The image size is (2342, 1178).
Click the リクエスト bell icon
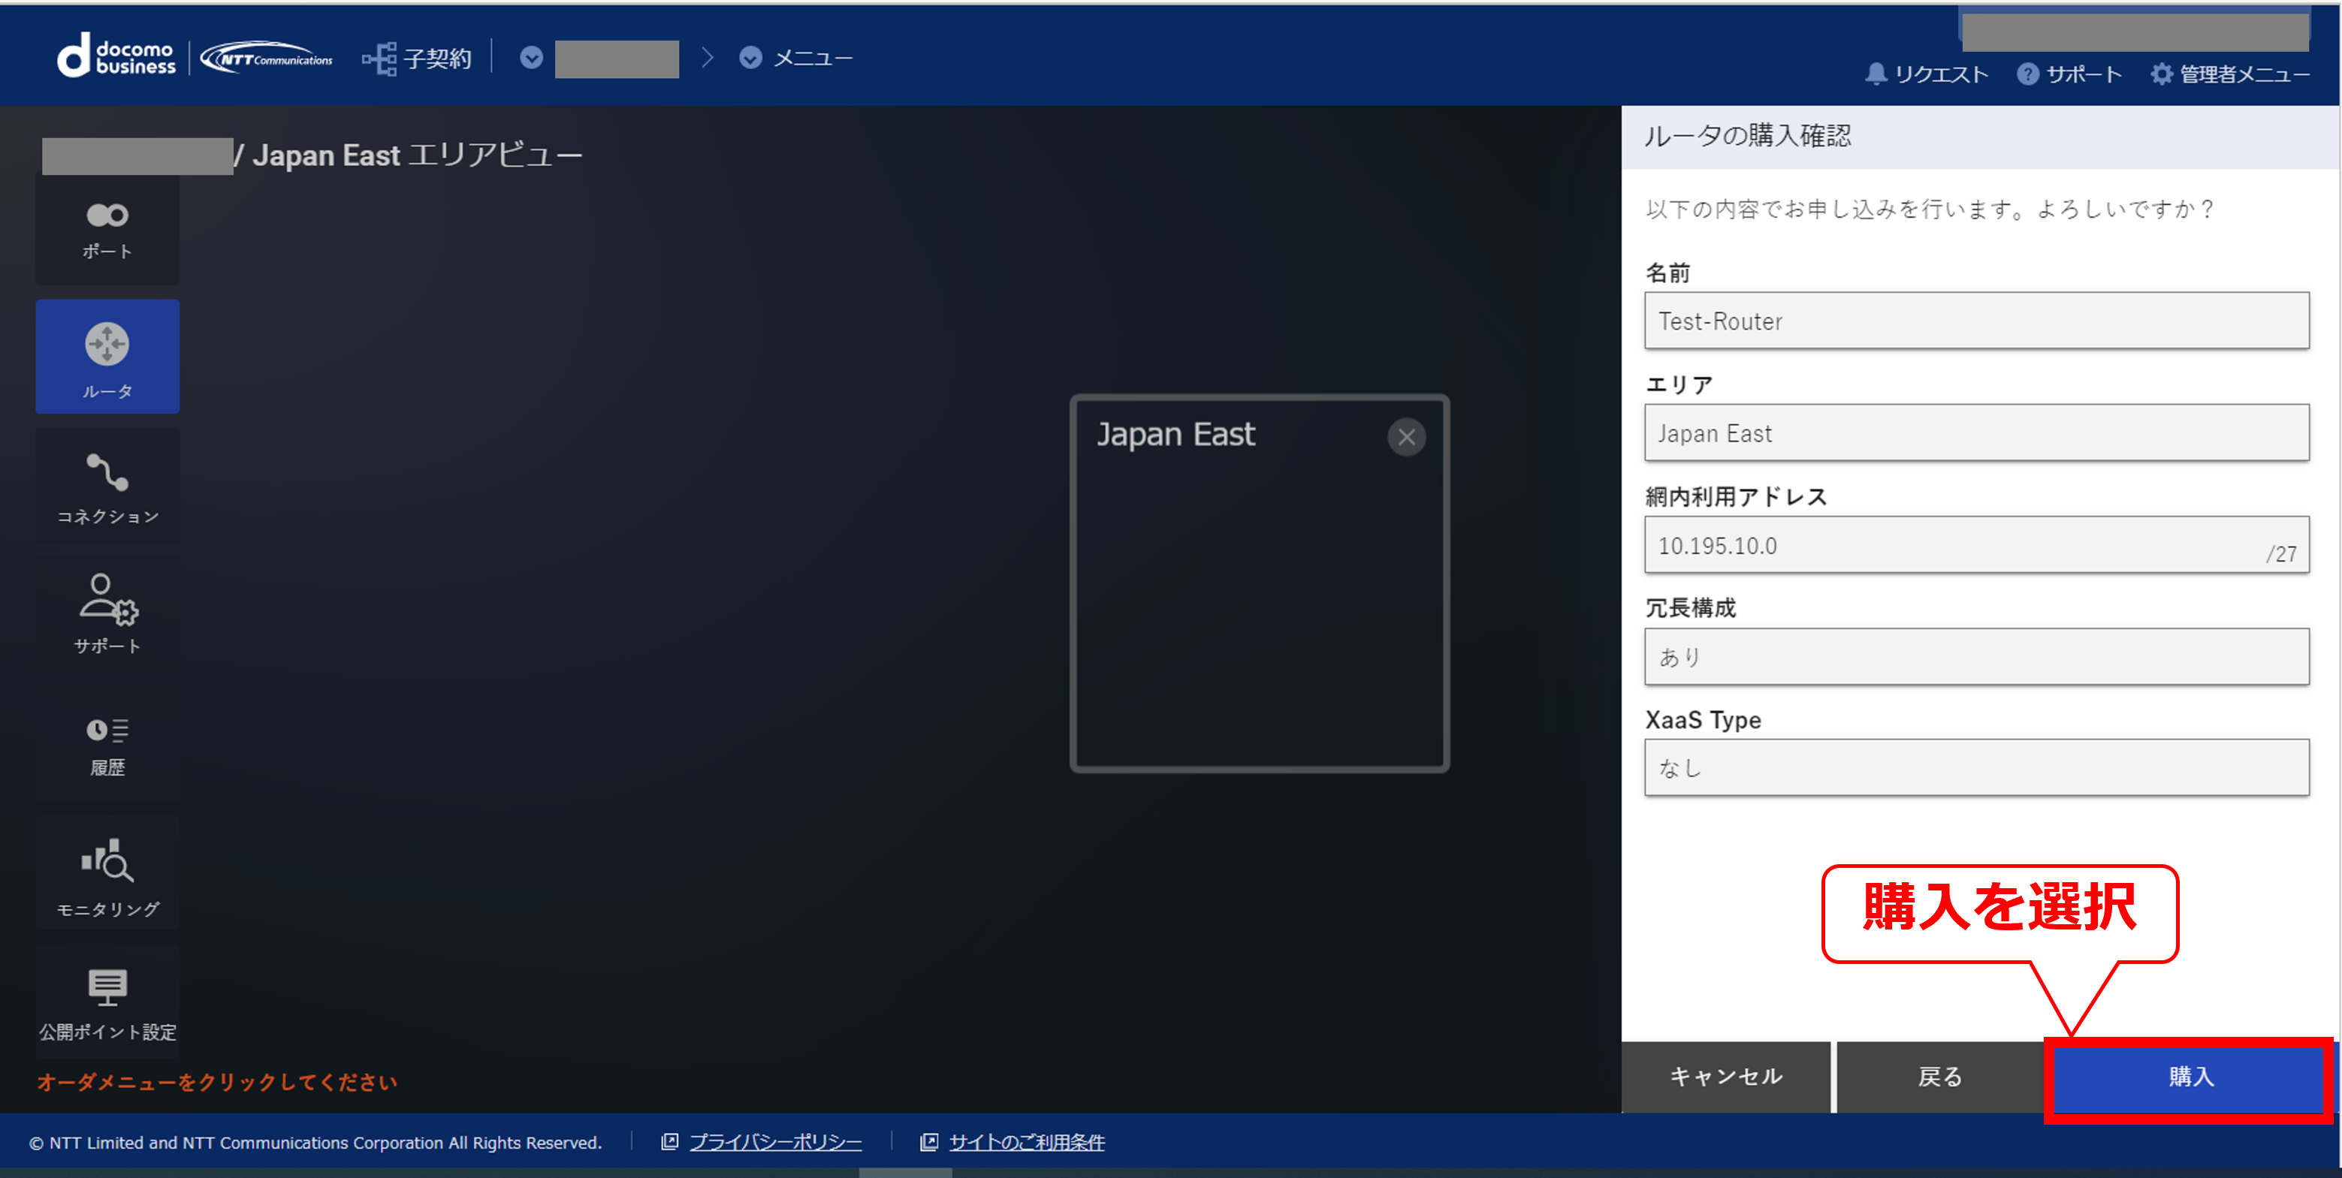[1876, 74]
